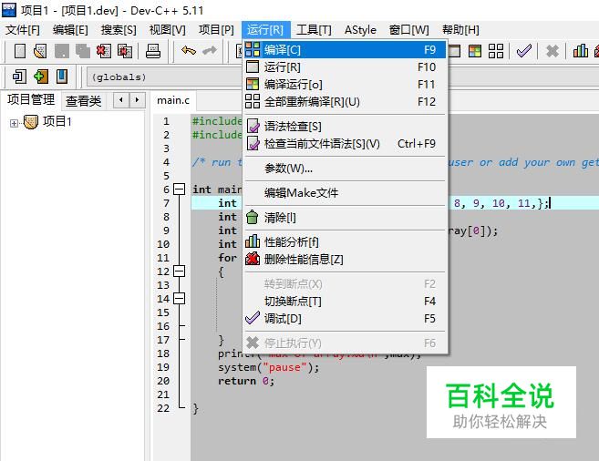Open 参数(W)... menu entry
This screenshot has height=461, width=599.
pos(345,169)
